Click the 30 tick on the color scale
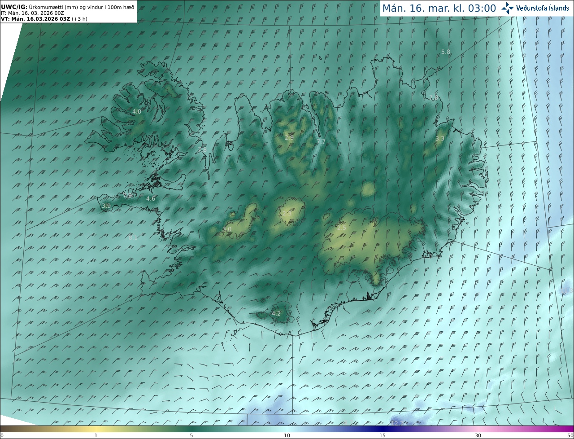The image size is (574, 439). 478,435
